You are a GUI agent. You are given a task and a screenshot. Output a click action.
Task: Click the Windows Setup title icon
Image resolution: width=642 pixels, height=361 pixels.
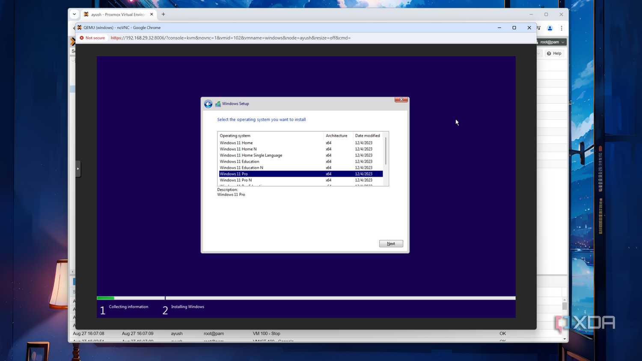point(218,104)
